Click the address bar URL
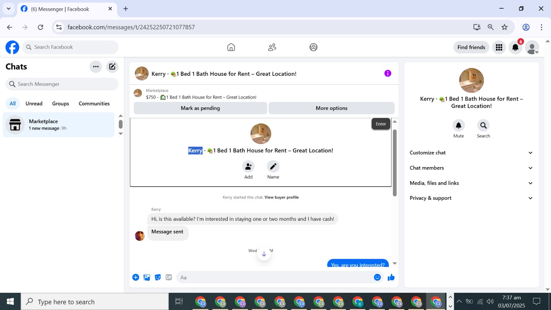Screen dimensions: 551x310 click(x=131, y=27)
